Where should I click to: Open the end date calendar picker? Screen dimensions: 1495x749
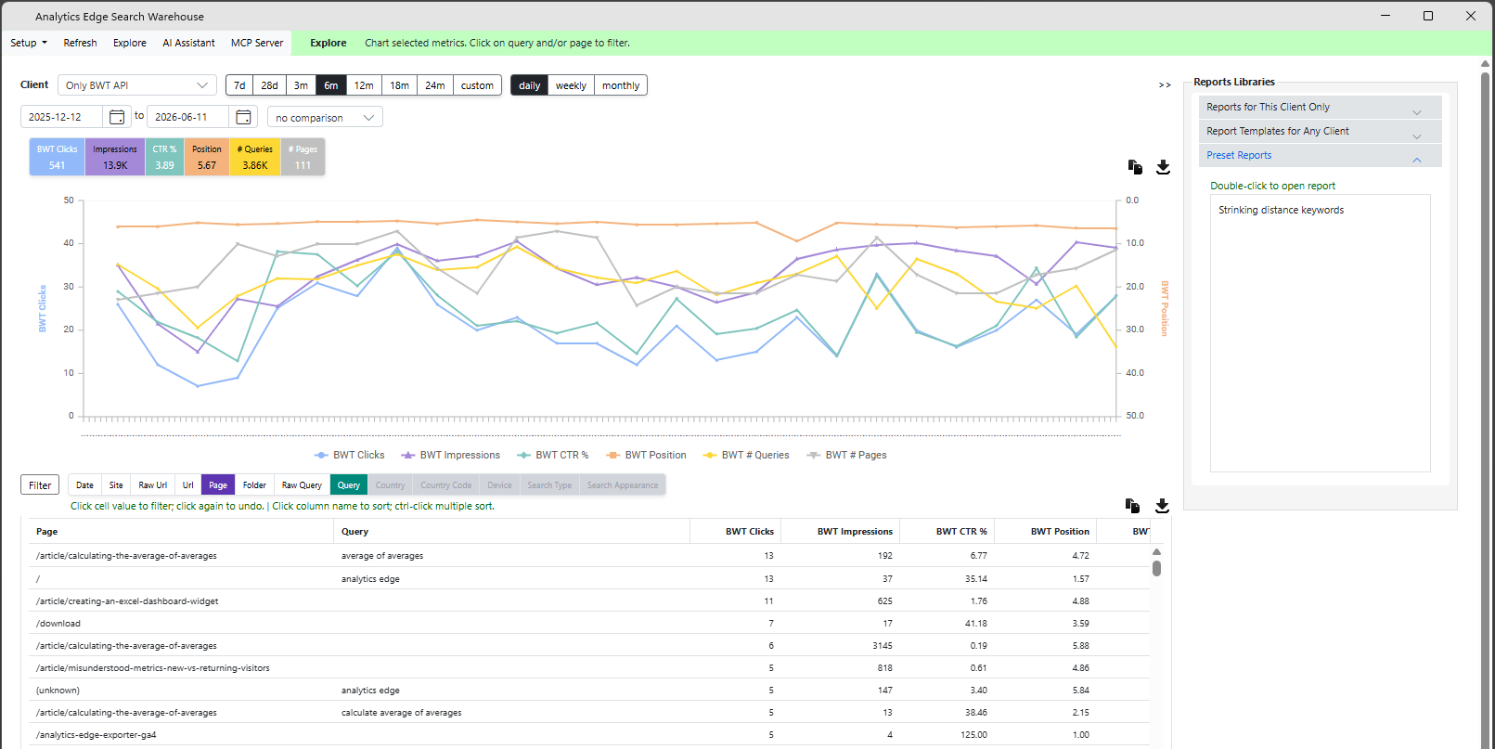click(x=243, y=117)
